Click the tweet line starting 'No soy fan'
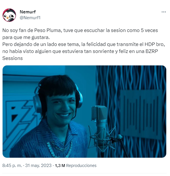The height and width of the screenshot is (176, 170). [x=80, y=31]
